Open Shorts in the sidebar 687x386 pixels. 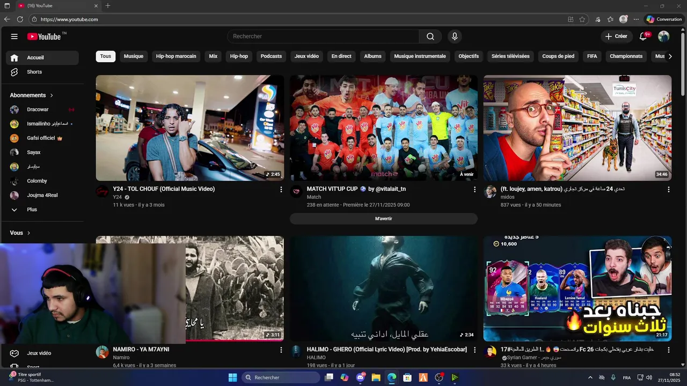coord(42,72)
